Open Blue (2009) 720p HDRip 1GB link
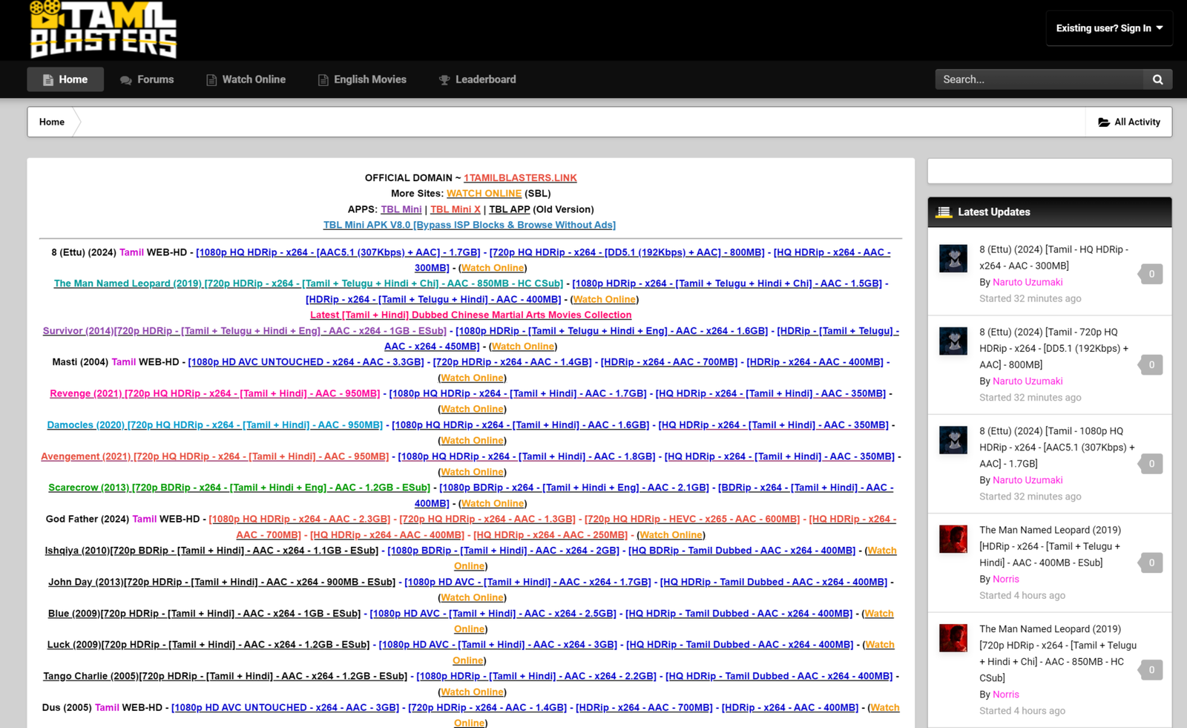The height and width of the screenshot is (728, 1187). pos(204,614)
